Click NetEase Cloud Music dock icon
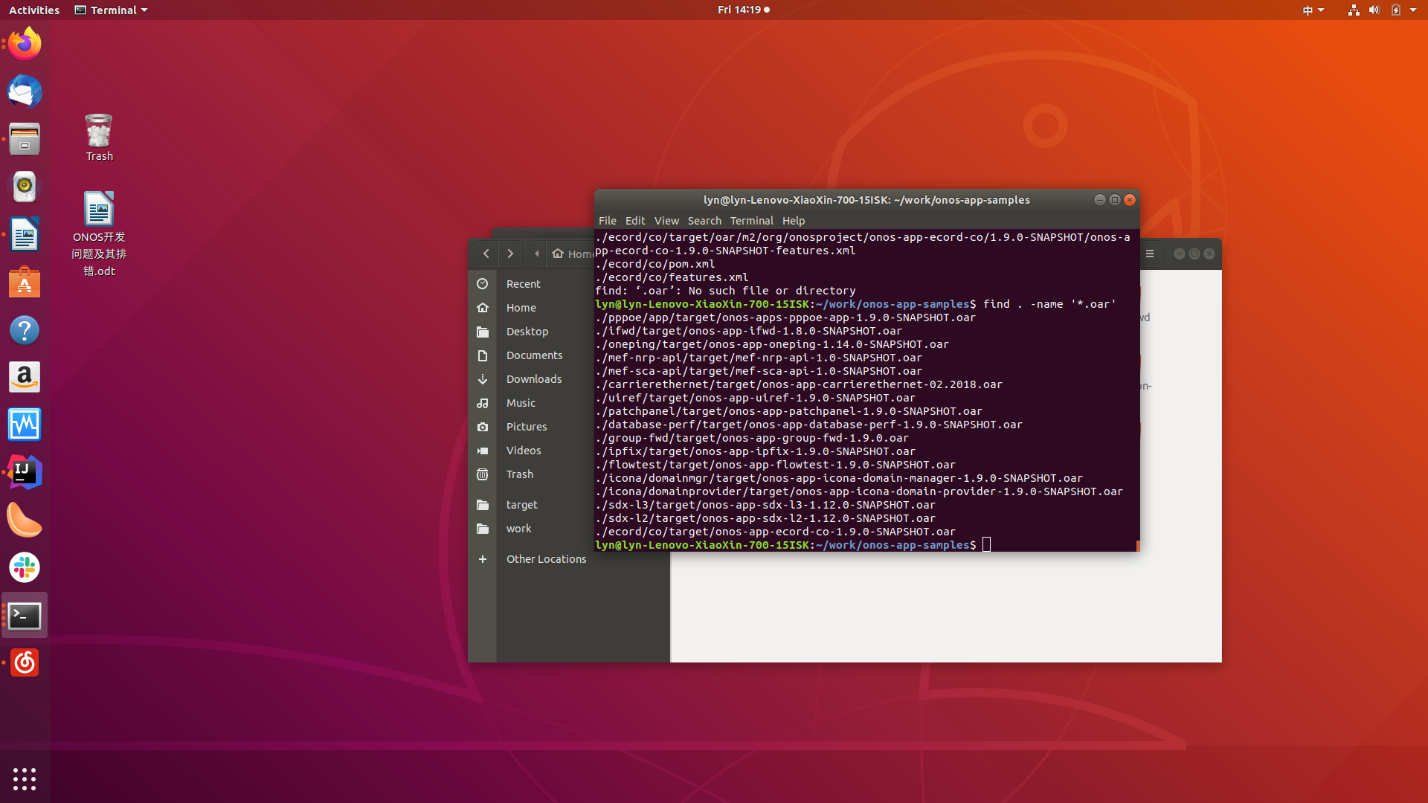Image resolution: width=1428 pixels, height=803 pixels. click(x=25, y=662)
